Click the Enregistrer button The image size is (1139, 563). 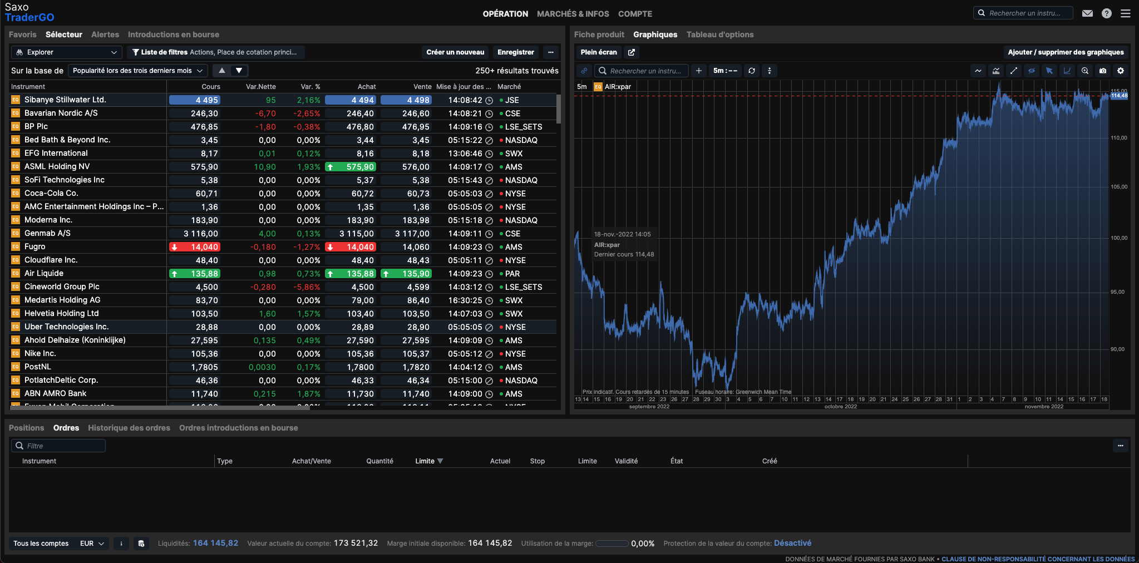[515, 52]
